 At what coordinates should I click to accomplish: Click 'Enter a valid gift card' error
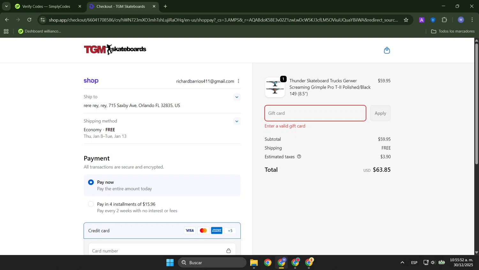coord(285,126)
